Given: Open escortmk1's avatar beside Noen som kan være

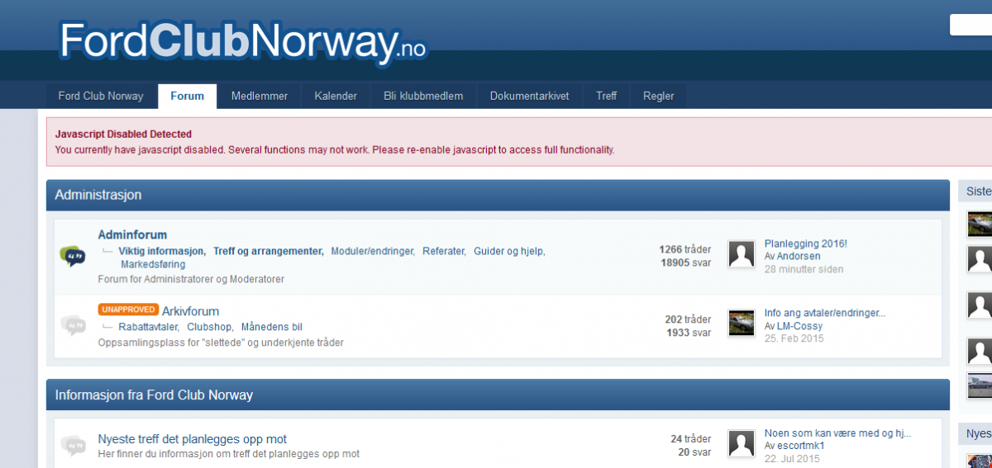Looking at the screenshot, I should point(742,444).
